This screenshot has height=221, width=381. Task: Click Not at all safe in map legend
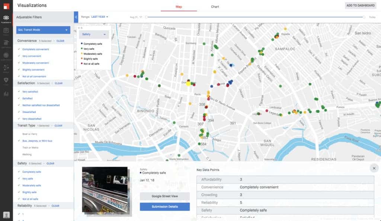coord(92,64)
